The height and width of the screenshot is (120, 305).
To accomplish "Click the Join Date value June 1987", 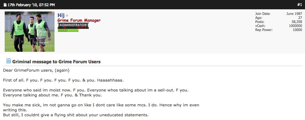I will click(294, 14).
